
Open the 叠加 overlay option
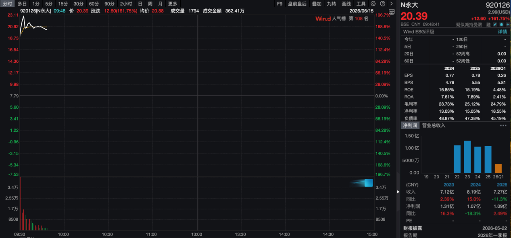(x=317, y=4)
